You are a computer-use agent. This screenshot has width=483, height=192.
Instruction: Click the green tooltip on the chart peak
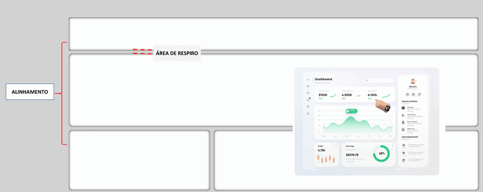tap(352, 110)
